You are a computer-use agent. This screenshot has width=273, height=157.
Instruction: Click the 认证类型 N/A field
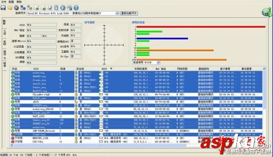42,47
